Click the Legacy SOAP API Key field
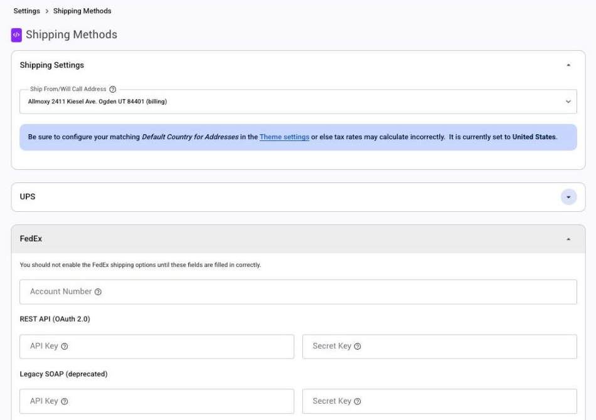596x420 pixels. [x=157, y=401]
